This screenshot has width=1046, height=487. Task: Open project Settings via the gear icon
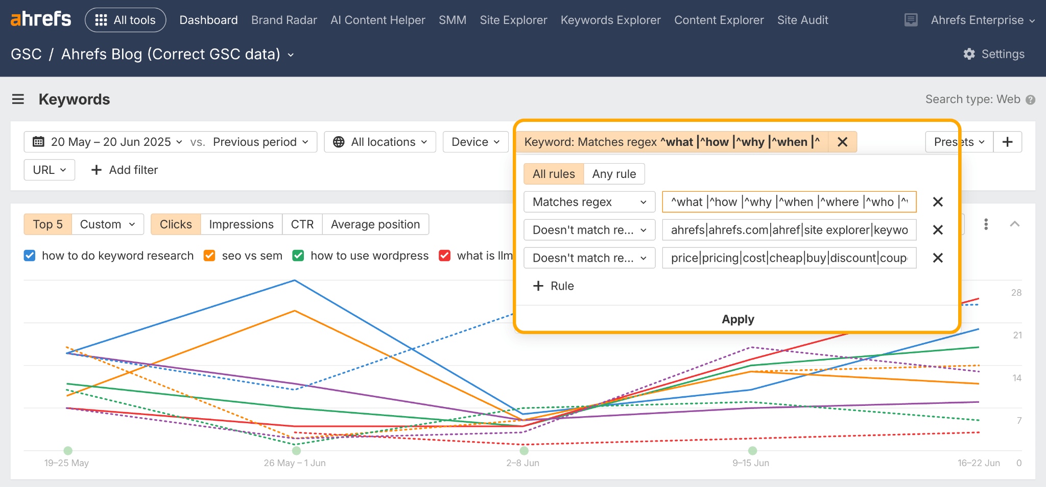968,54
